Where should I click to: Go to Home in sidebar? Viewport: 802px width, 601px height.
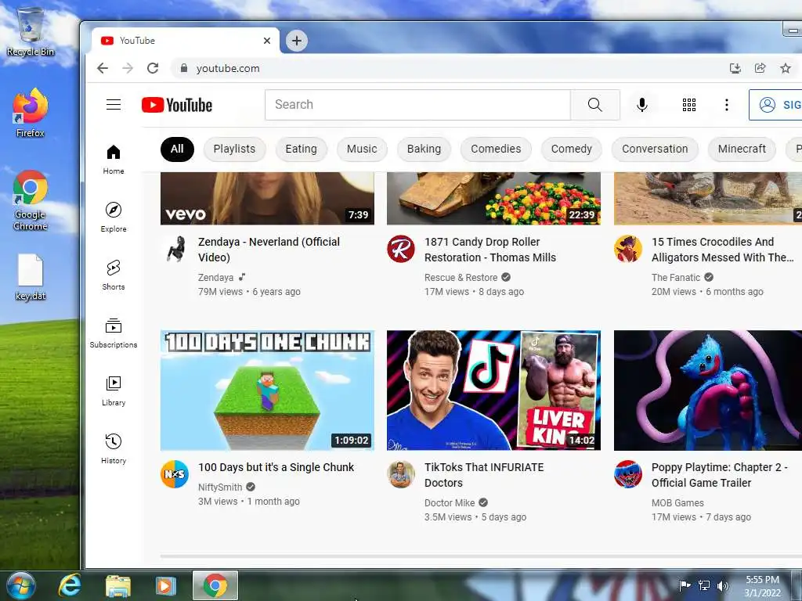point(114,160)
